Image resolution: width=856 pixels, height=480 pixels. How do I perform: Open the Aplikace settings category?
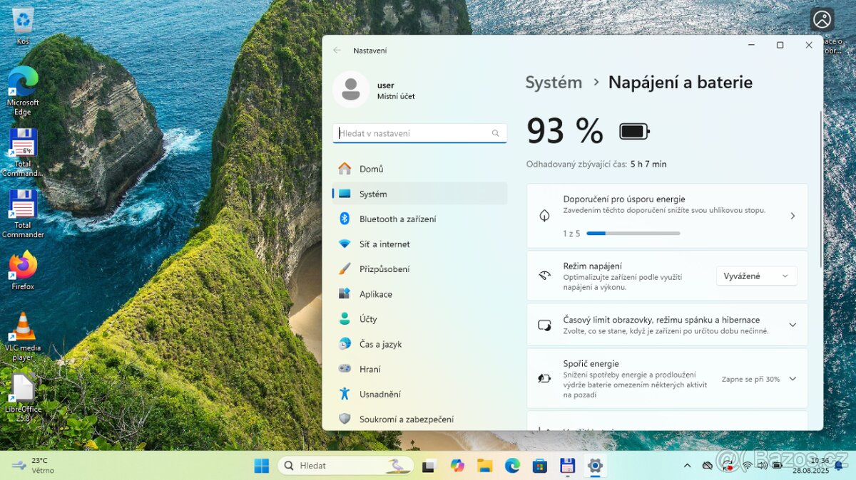click(375, 294)
